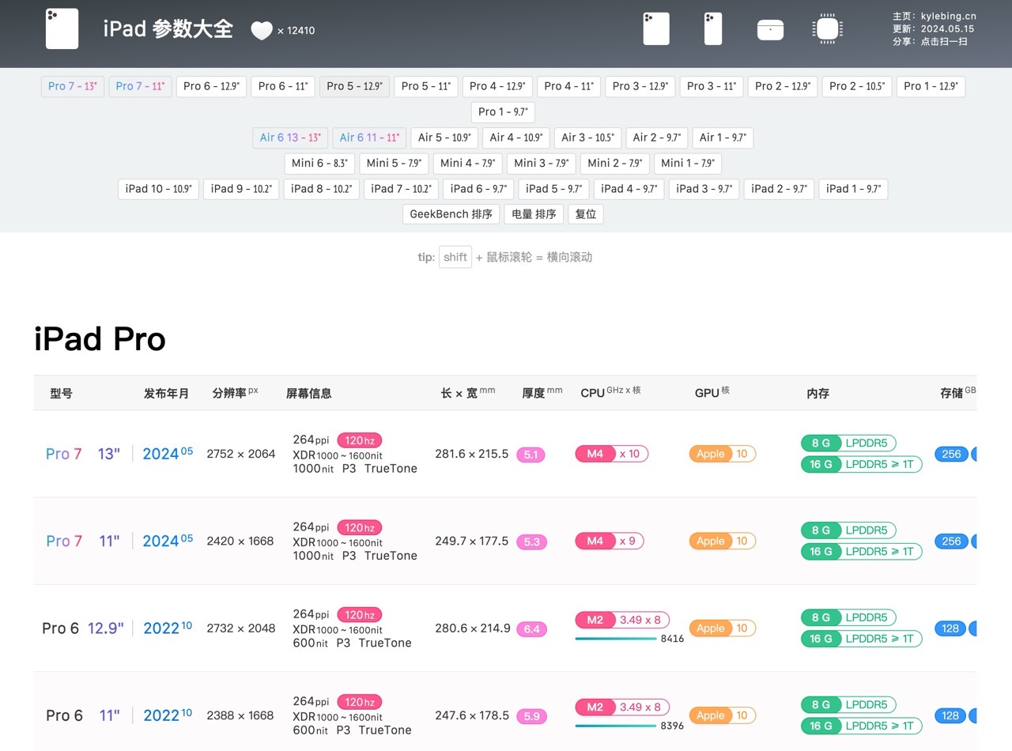Choose the Mini 1 - 7.9" tag
Viewport: 1012px width, 751px height.
(688, 163)
